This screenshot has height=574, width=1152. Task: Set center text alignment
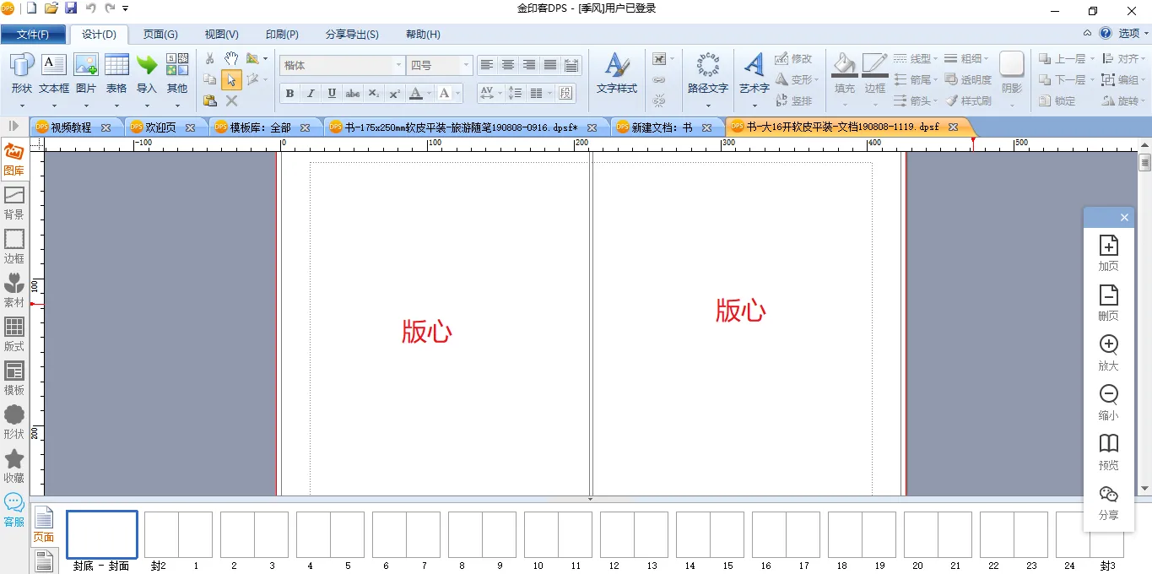(508, 65)
